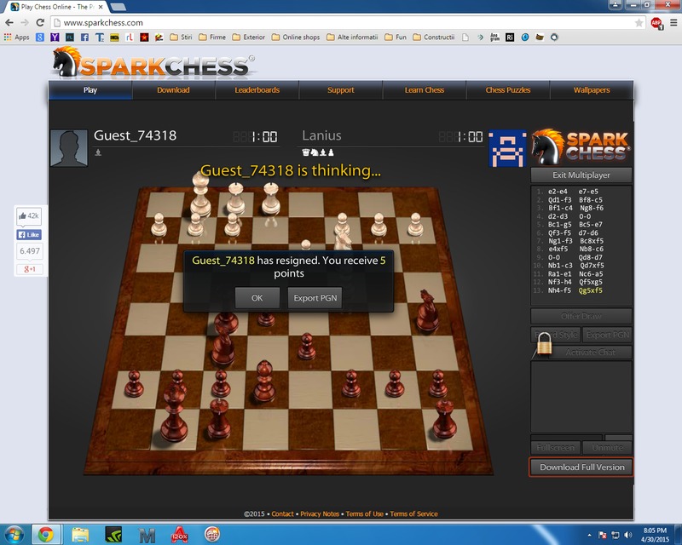Click the Activate Chat button
The height and width of the screenshot is (545, 682).
point(590,353)
